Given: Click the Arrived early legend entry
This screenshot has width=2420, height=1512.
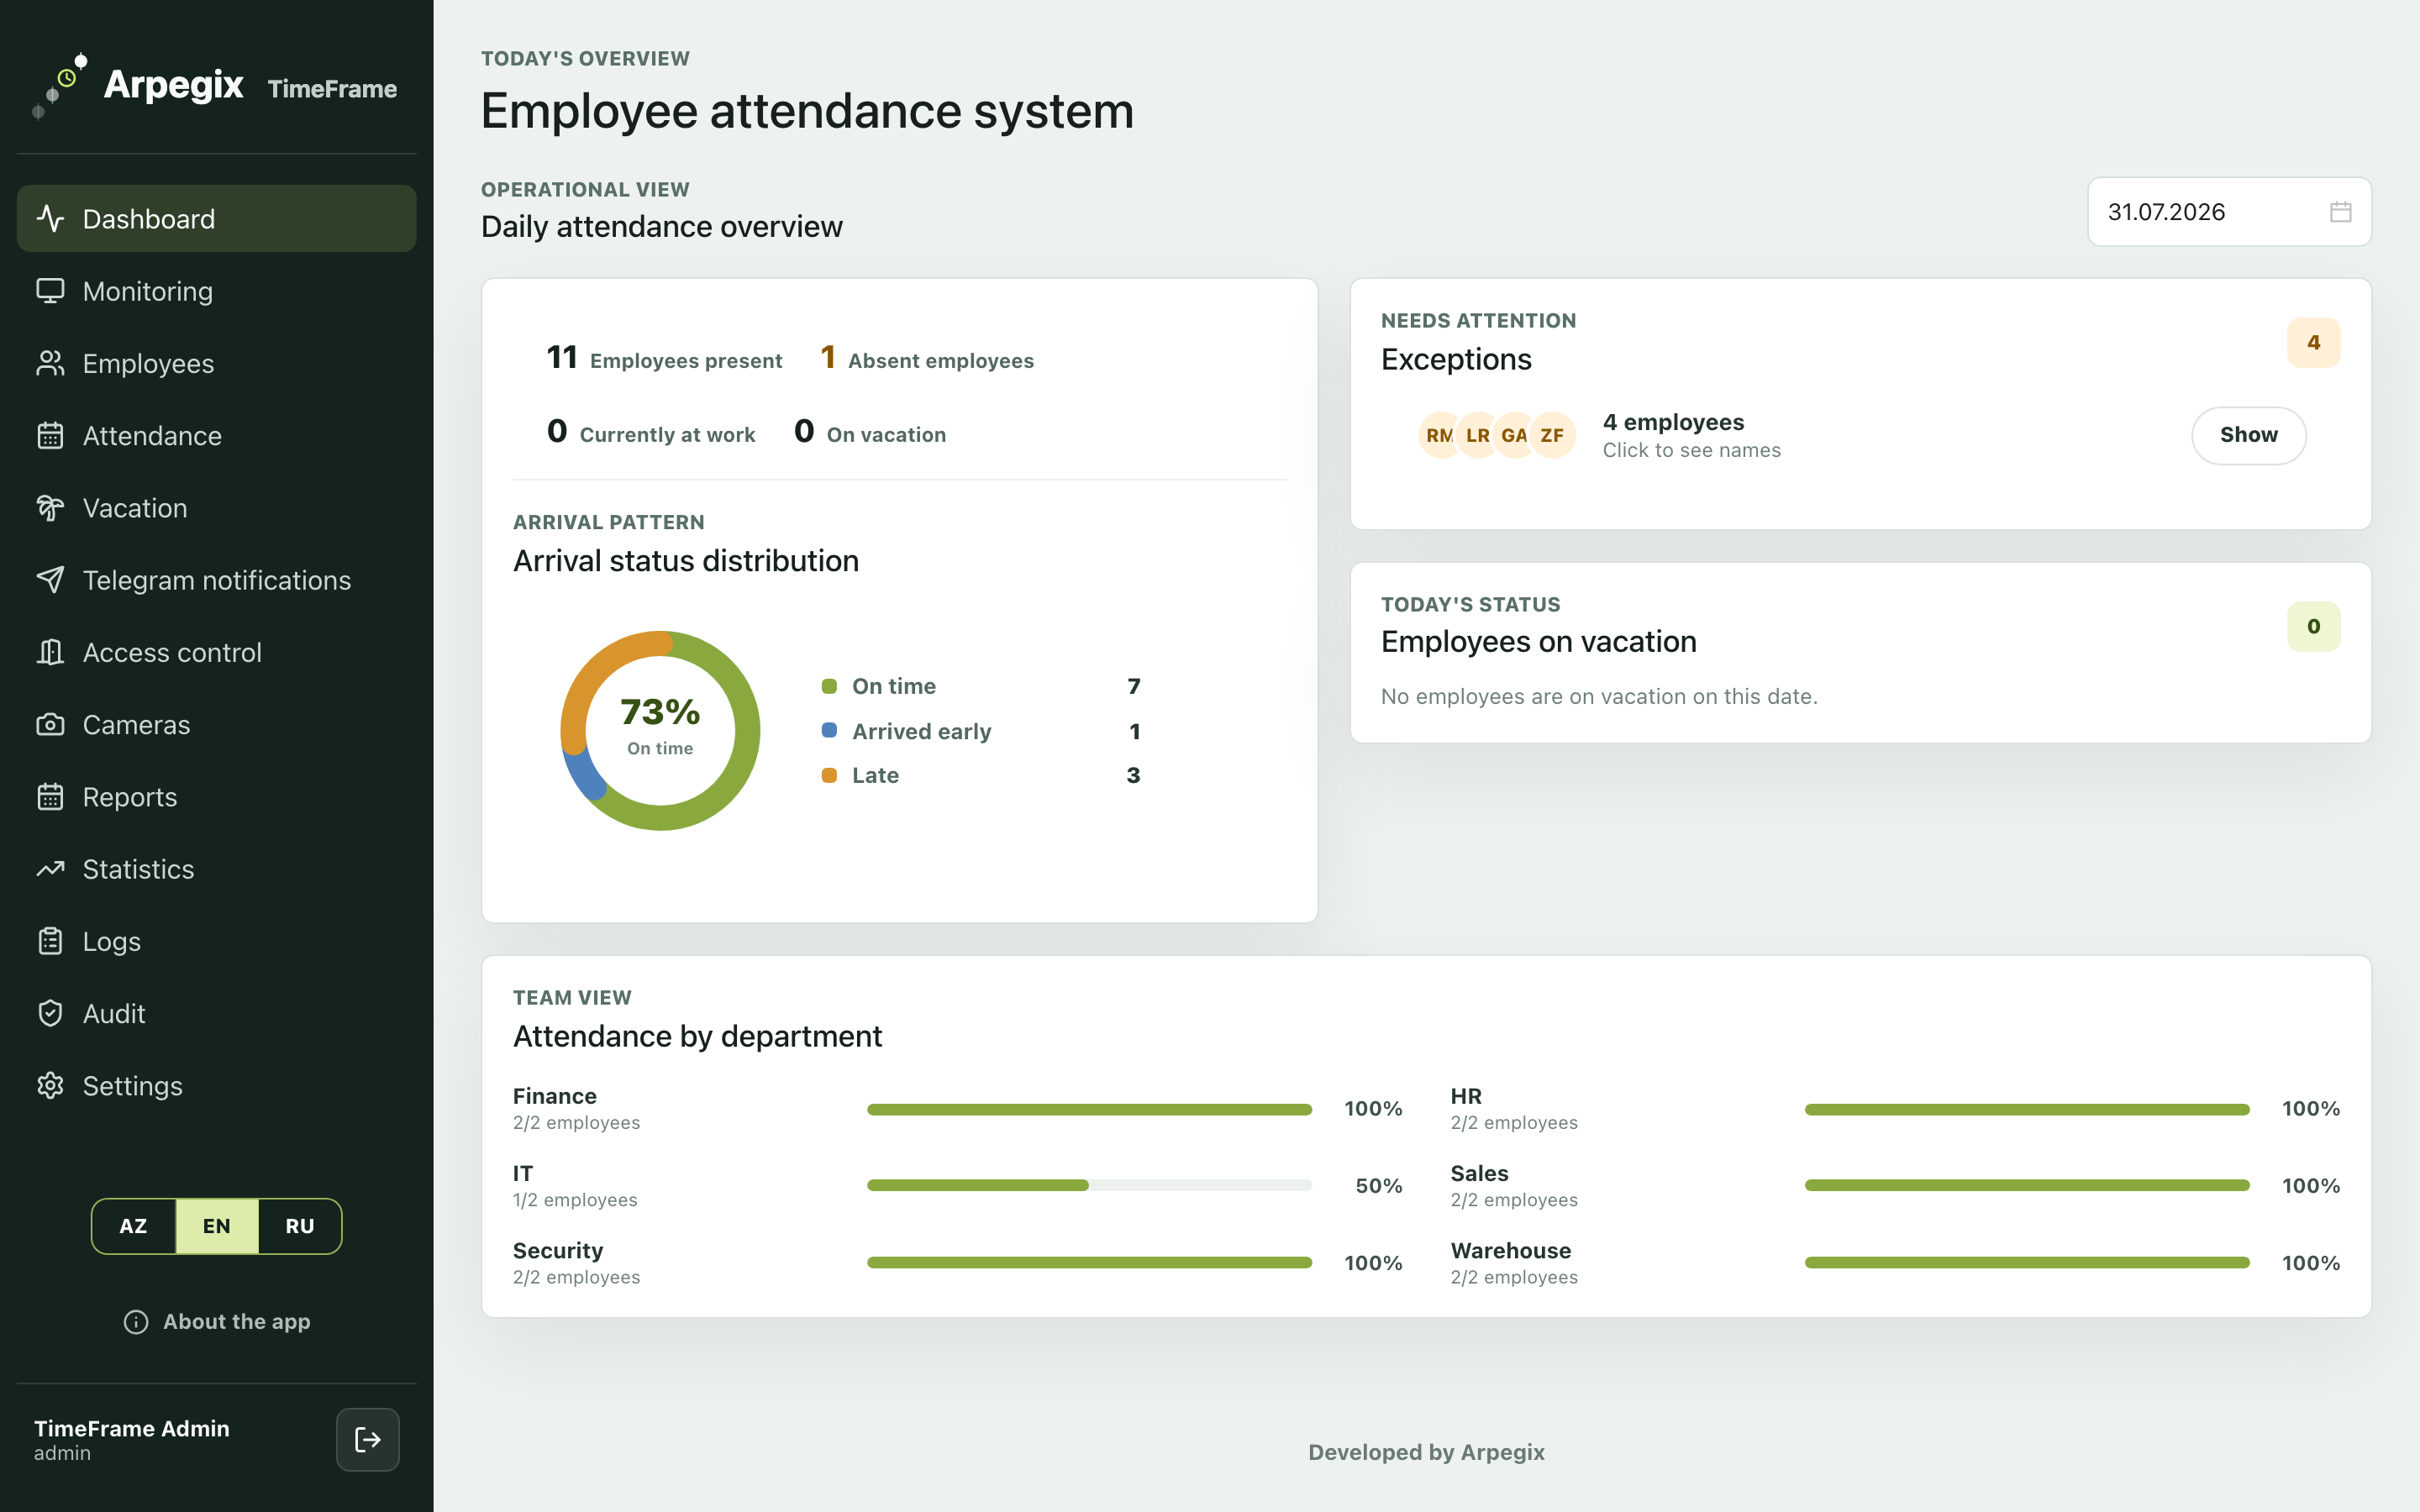Looking at the screenshot, I should point(981,731).
